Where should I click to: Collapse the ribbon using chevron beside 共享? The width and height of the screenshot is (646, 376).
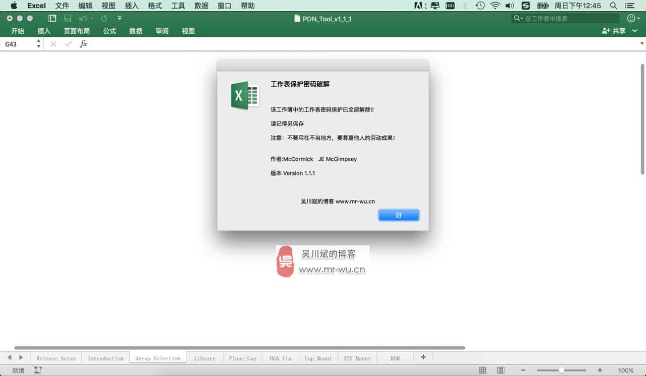(x=635, y=31)
